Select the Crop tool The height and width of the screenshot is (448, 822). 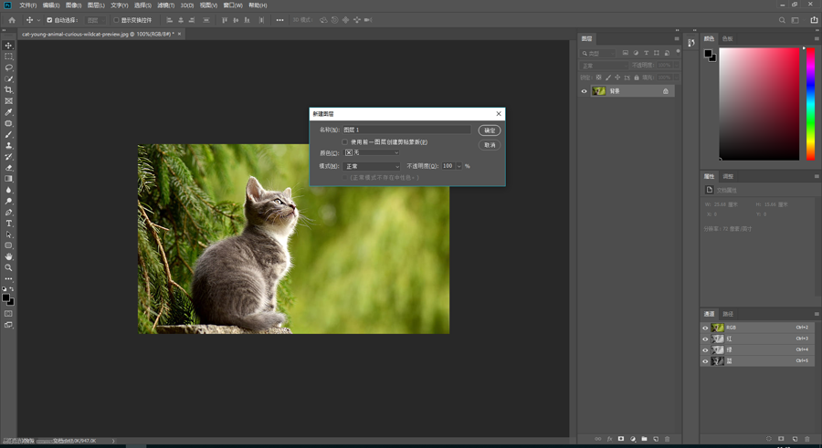point(8,90)
